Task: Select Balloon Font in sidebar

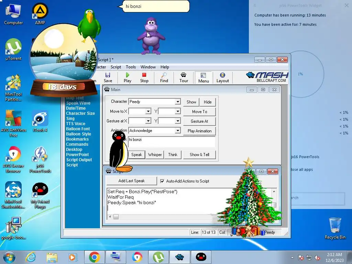Action: pos(78,129)
